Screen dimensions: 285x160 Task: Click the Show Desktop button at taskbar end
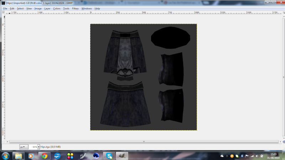284,156
